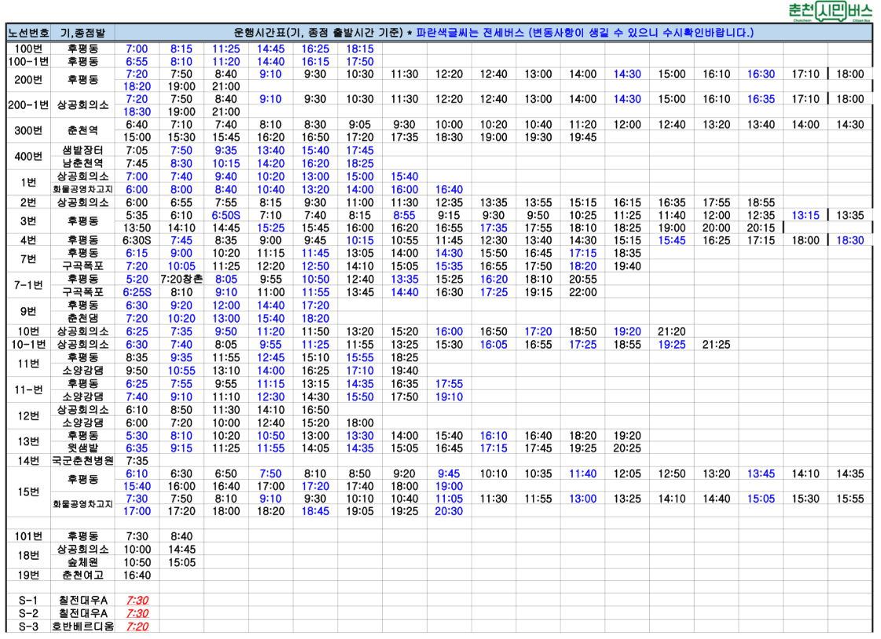The width and height of the screenshot is (881, 639).
Task: Click the Chuncheon Citizen Bus logo
Action: coord(831,11)
